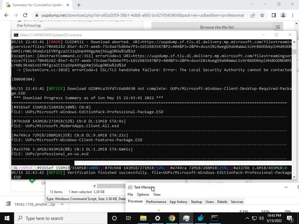Minimize the Task Manager window
The image size is (299, 224).
[x=286, y=187]
